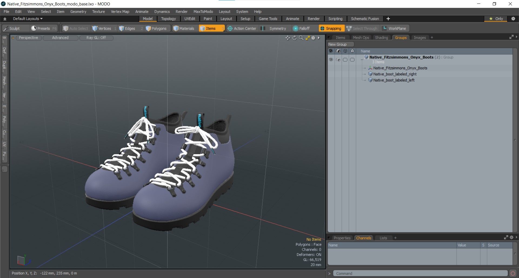Screen dimensions: 519x278
Task: Open layout settings gear in the top bar
Action: [513, 19]
